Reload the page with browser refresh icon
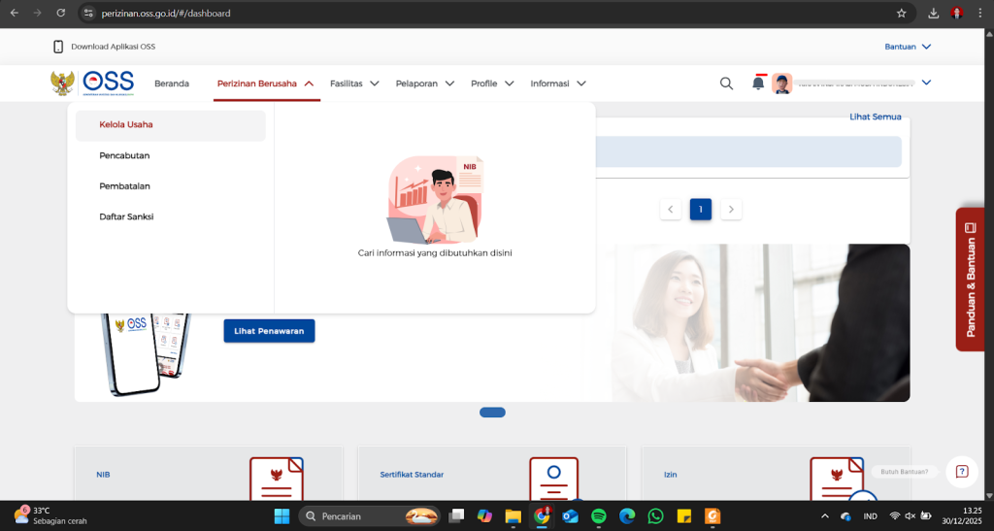 tap(61, 14)
